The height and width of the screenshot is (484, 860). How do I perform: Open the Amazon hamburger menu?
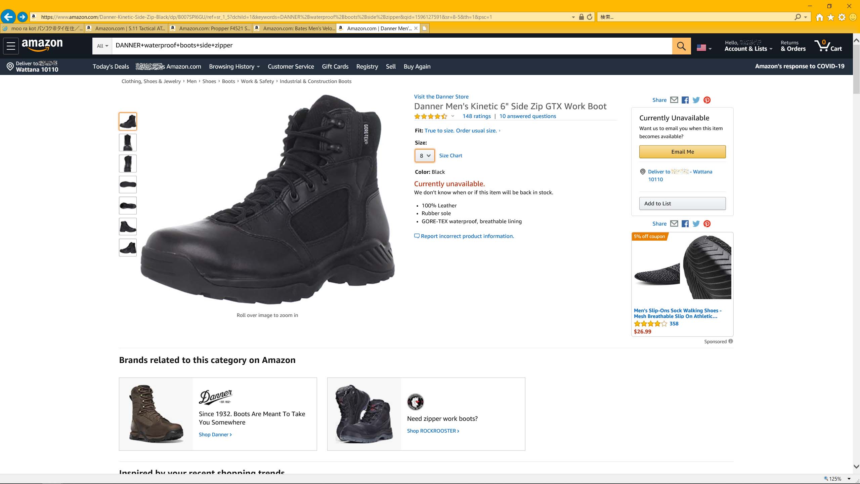[x=11, y=46]
